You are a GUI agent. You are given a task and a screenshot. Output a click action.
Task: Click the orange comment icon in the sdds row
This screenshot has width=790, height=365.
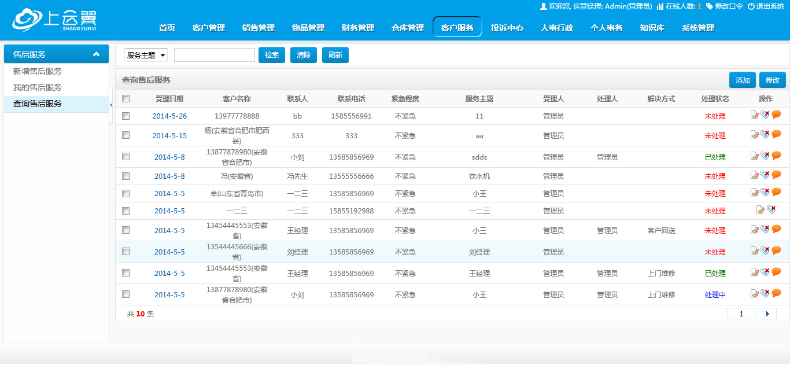(776, 156)
